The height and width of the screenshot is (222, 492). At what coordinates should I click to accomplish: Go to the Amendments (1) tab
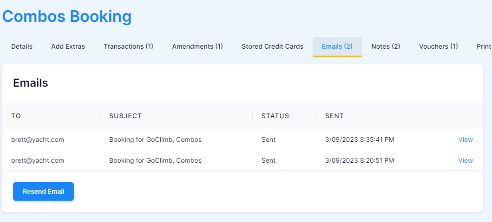[197, 47]
